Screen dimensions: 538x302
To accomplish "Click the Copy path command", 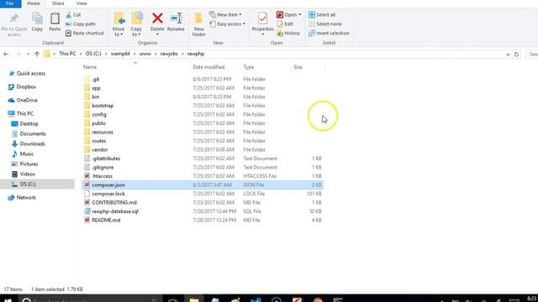I will click(x=81, y=24).
